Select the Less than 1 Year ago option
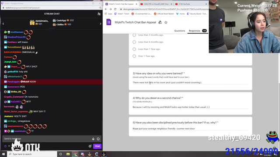280x157 pixels. tap(134, 49)
